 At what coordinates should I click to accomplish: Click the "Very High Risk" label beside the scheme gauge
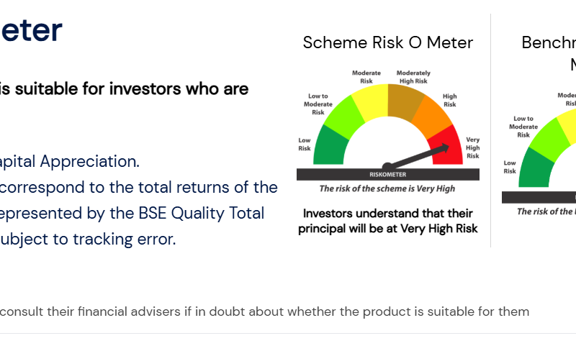point(472,147)
